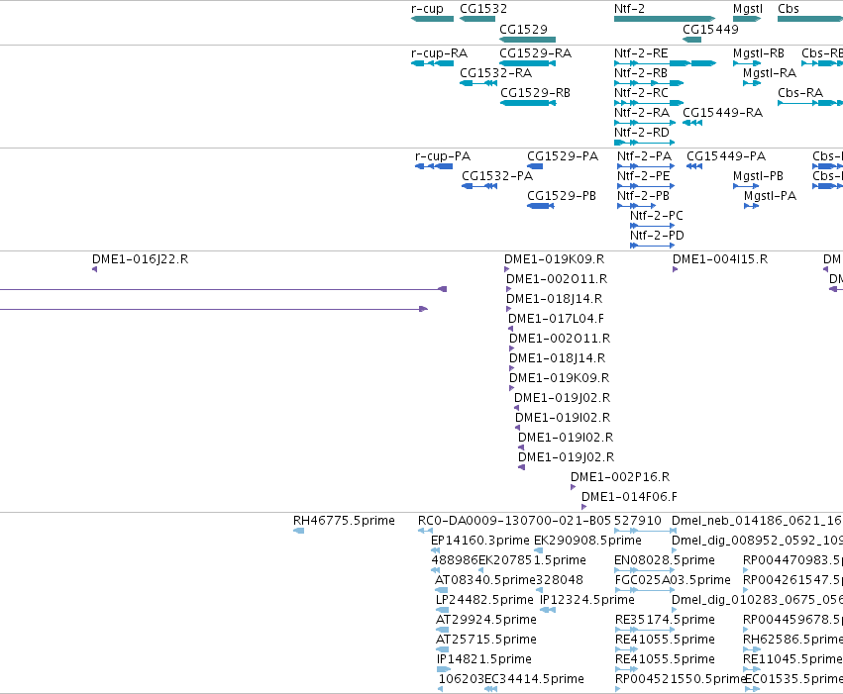Click BAC end DME1-017L04.F
This screenshot has height=694, width=843.
[x=556, y=319]
